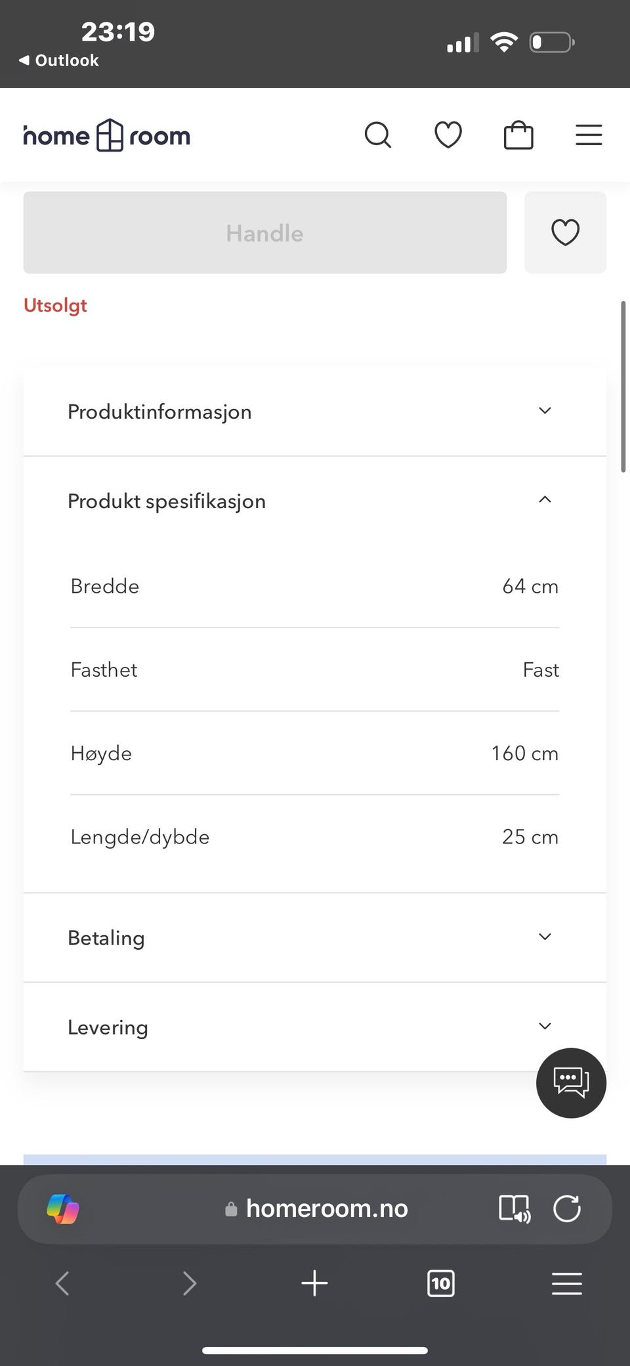Return to Outlook app link
The width and height of the screenshot is (630, 1366).
coord(59,60)
